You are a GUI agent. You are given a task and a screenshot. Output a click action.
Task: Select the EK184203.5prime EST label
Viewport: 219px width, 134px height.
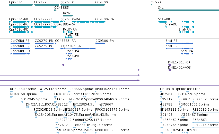coord(49,115)
